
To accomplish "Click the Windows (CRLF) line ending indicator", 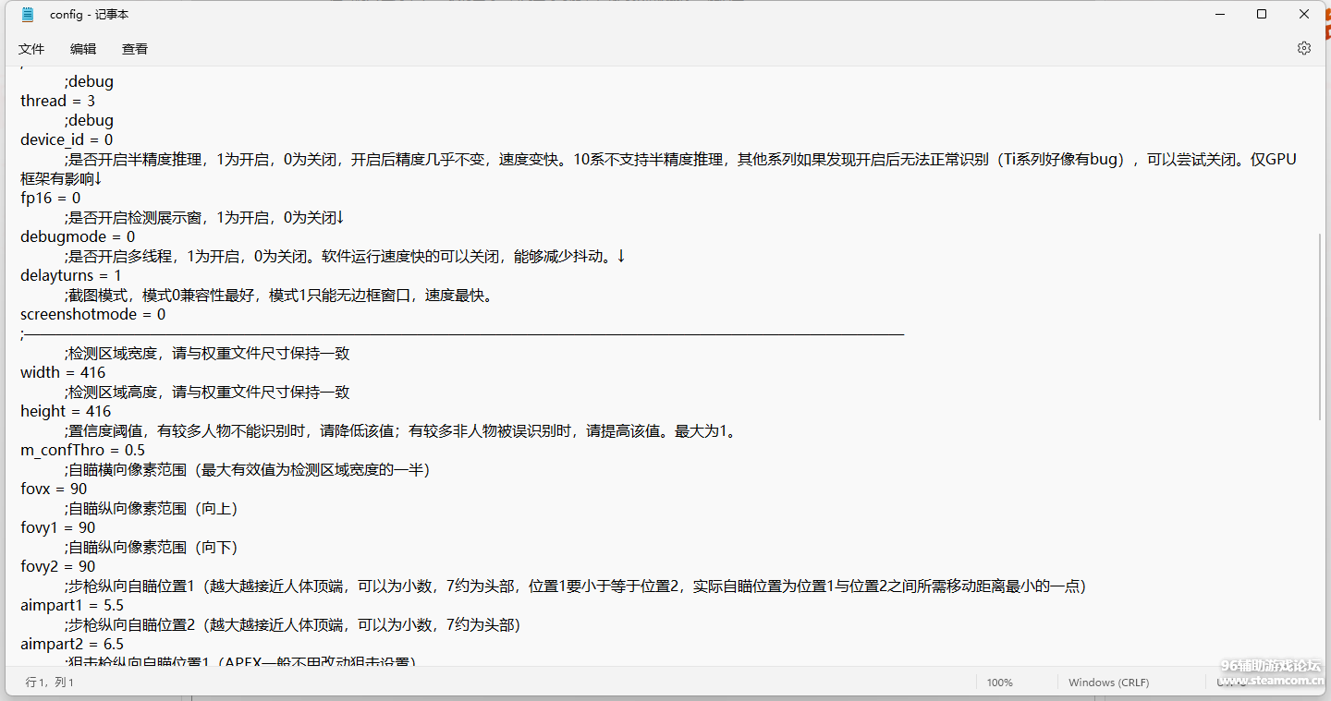I will pyautogui.click(x=1108, y=683).
